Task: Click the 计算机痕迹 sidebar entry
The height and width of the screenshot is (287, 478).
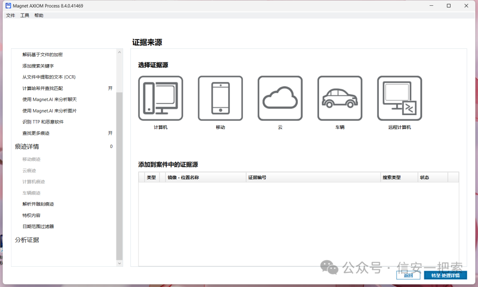Action: pos(33,182)
